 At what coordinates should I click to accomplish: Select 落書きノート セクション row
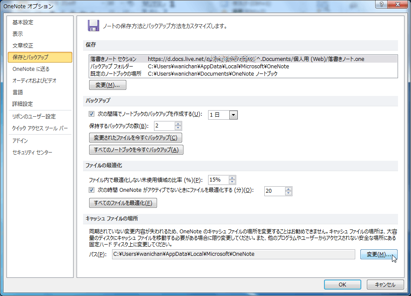point(243,59)
